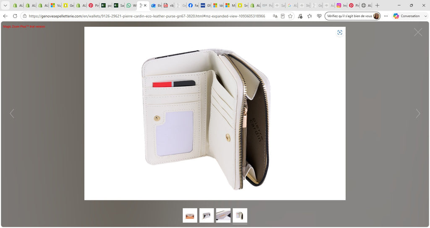
Task: Open the favorites list
Action: (x=309, y=16)
